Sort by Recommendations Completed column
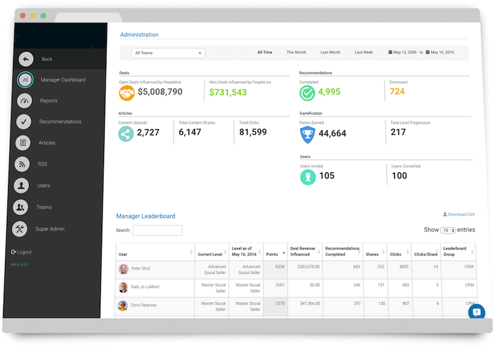This screenshot has height=348, width=495. pos(343,252)
